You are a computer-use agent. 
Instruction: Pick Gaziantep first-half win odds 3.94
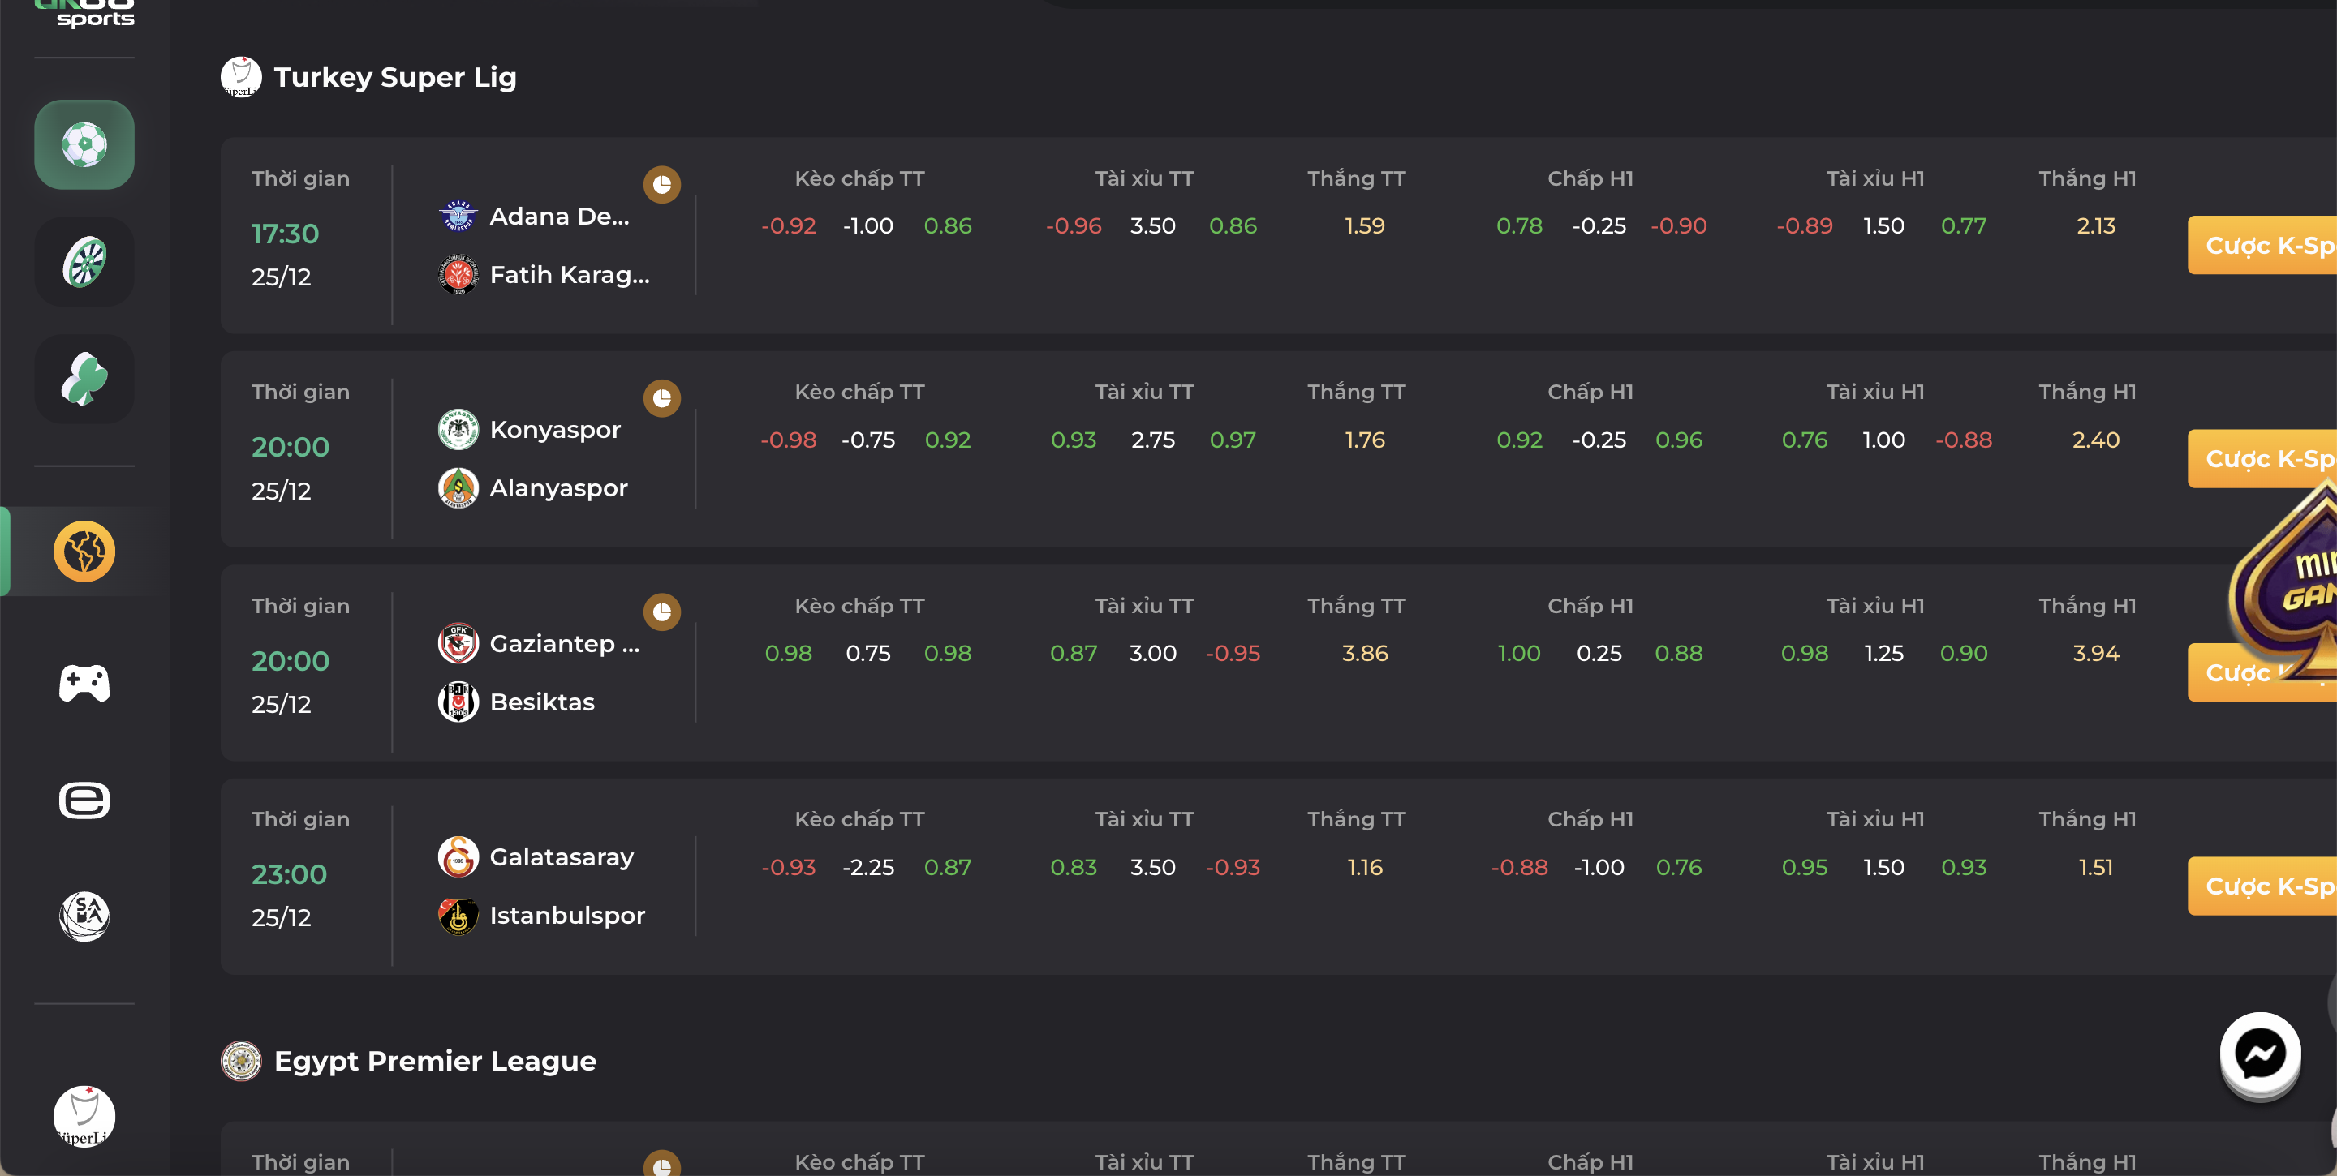pos(2096,653)
